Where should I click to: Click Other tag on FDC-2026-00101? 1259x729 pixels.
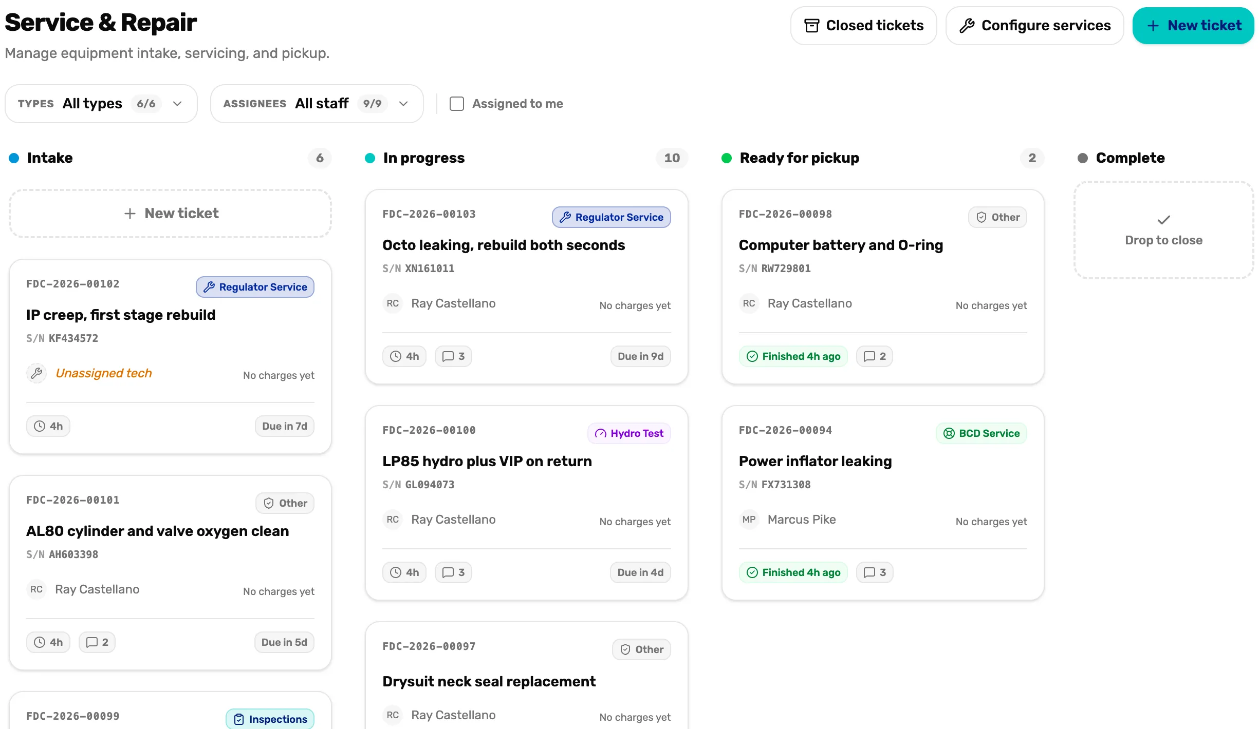[285, 503]
